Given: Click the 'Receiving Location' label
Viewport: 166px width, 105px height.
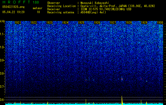Looking at the screenshot, I should (61, 6).
